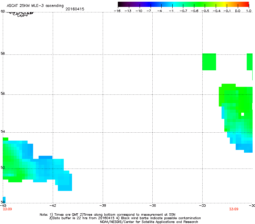
Task: Click the -0.5 color scale label
Action: pyautogui.click(x=205, y=11)
